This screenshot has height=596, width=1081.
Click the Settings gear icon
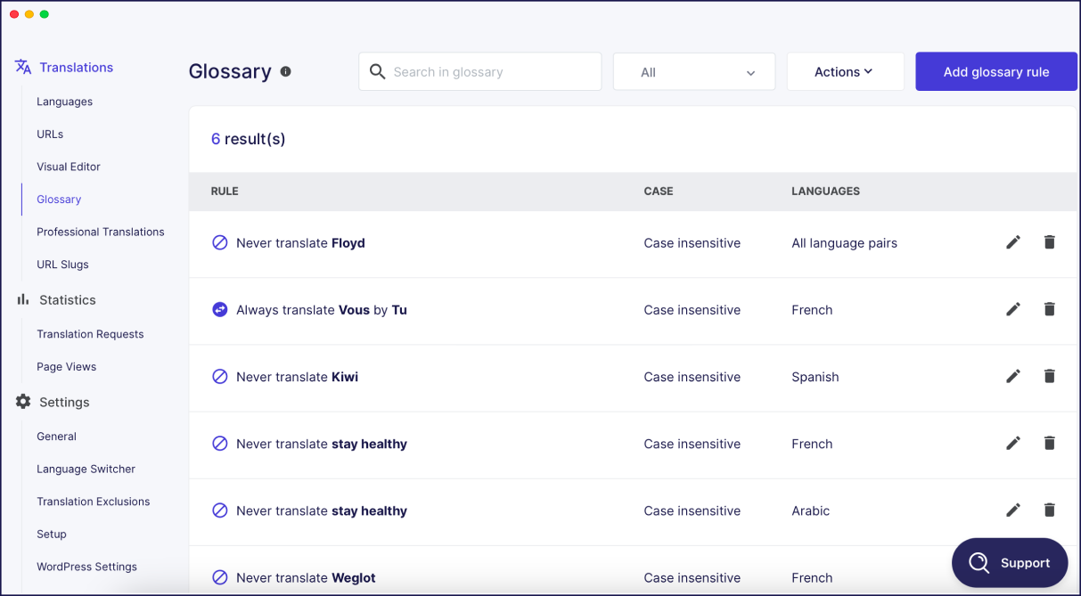(x=23, y=402)
